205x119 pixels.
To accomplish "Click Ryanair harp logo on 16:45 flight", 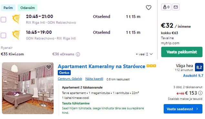I will (x=16, y=35).
